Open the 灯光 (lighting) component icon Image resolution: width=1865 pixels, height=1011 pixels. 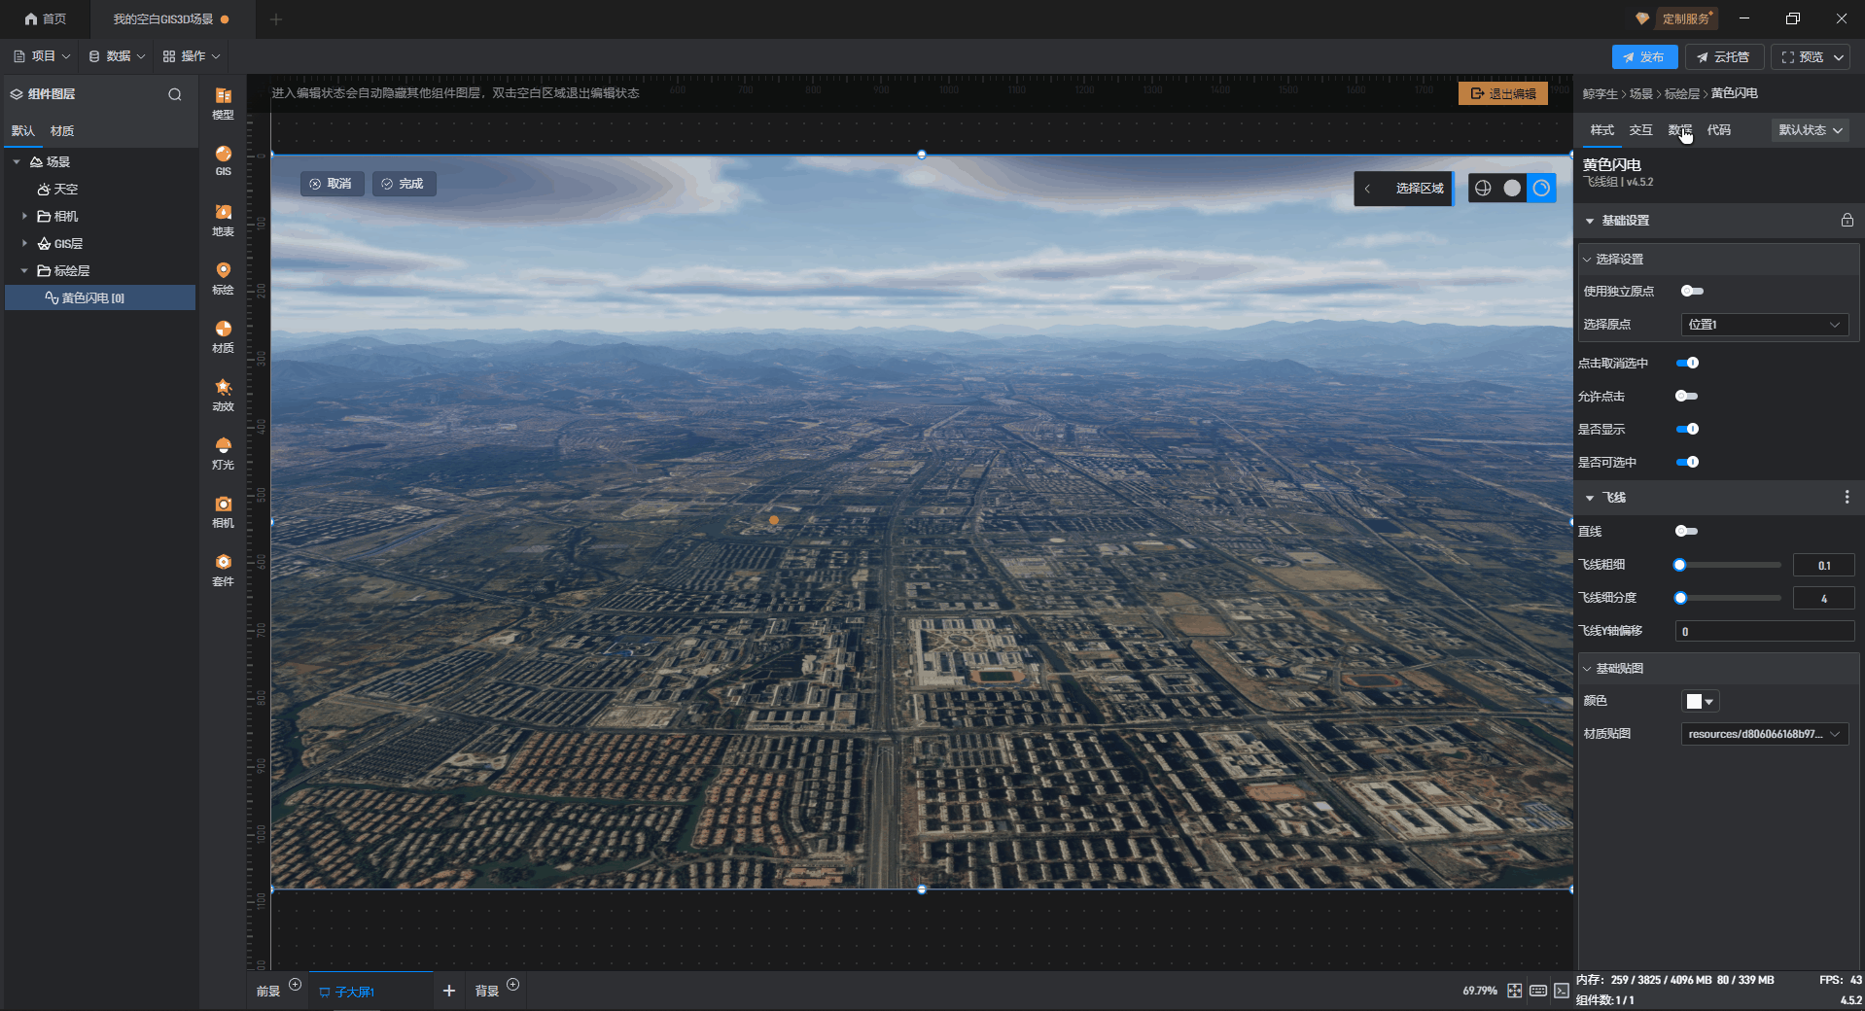pyautogui.click(x=223, y=453)
